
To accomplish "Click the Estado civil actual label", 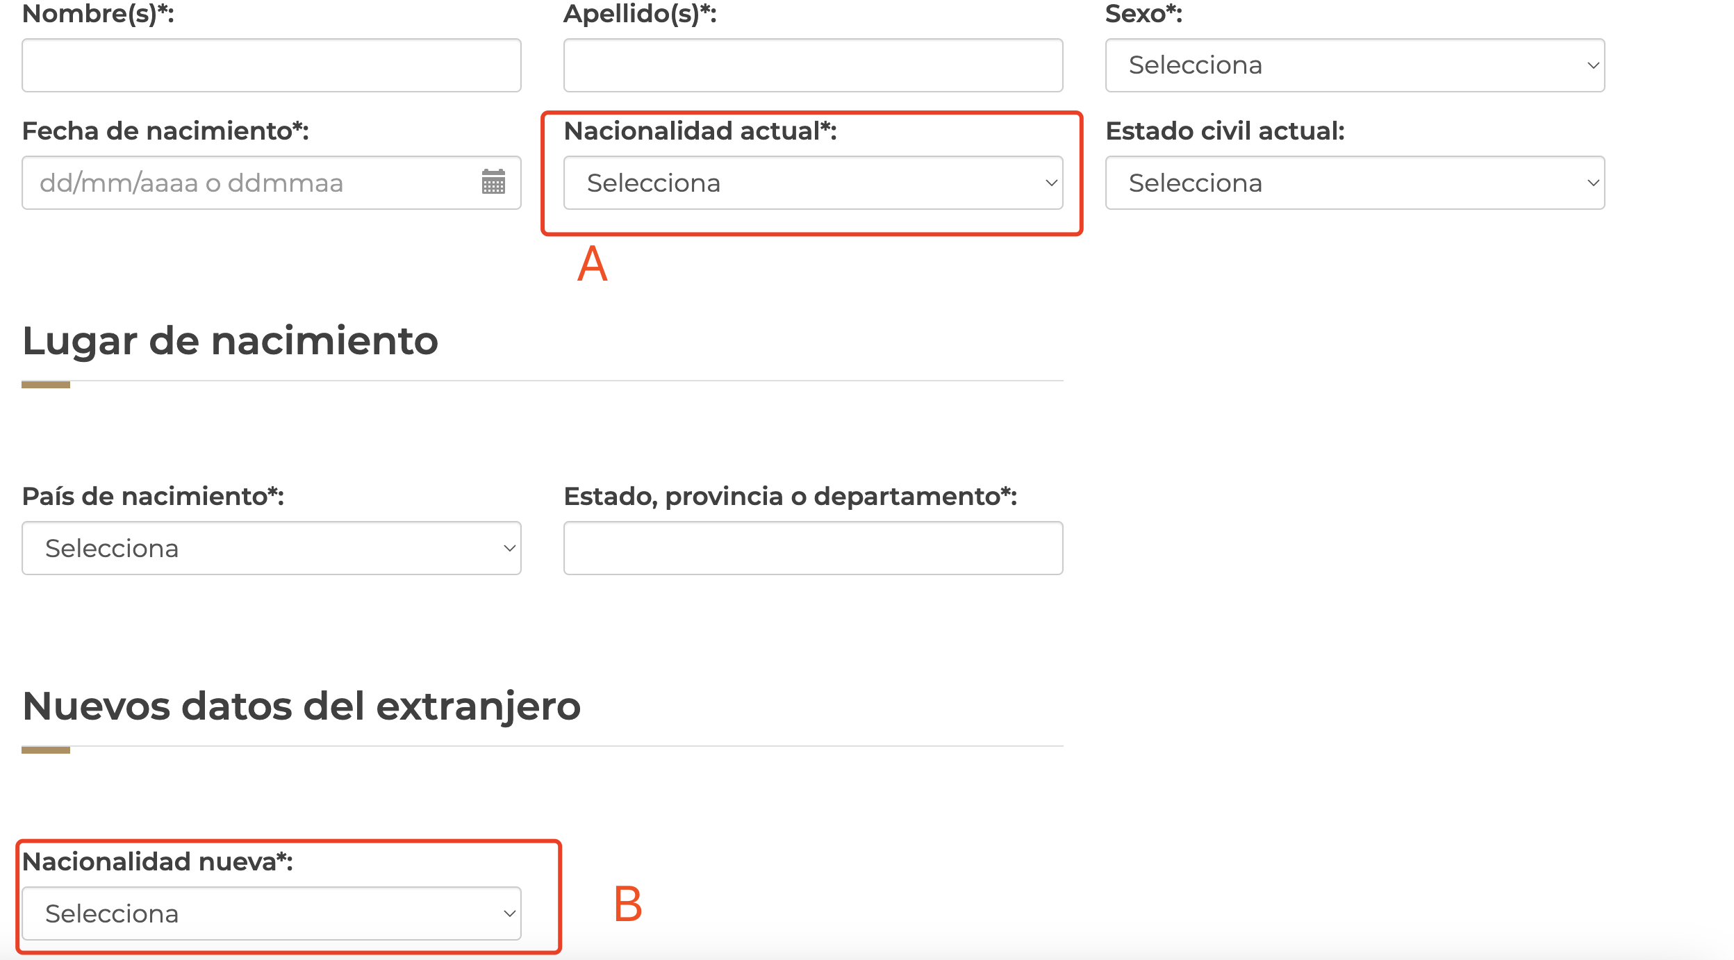I will [x=1225, y=131].
